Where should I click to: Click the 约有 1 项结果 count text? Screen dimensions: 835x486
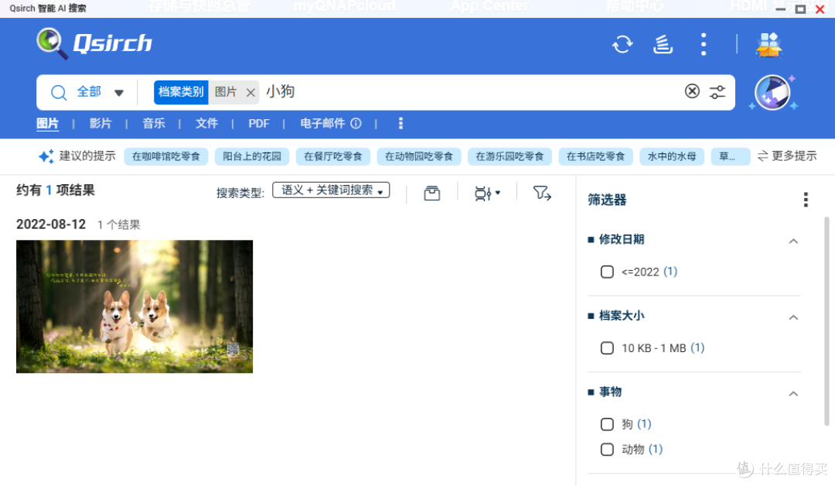[56, 190]
